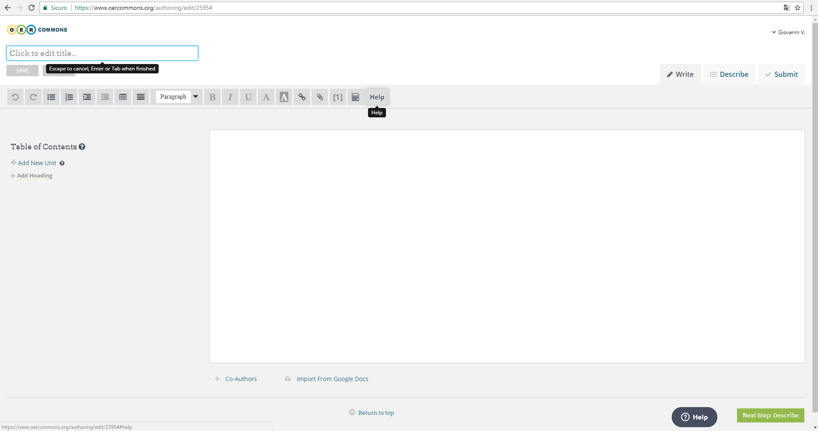Switch to the Describe tab

click(x=729, y=74)
